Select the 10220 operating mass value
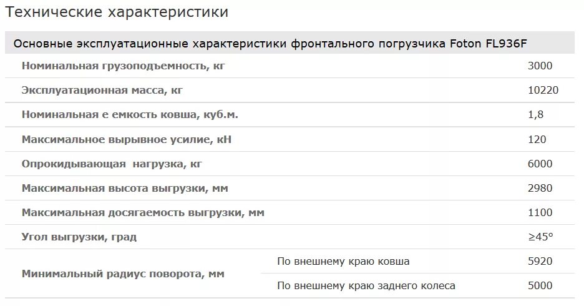The height and width of the screenshot is (306, 584). (543, 90)
